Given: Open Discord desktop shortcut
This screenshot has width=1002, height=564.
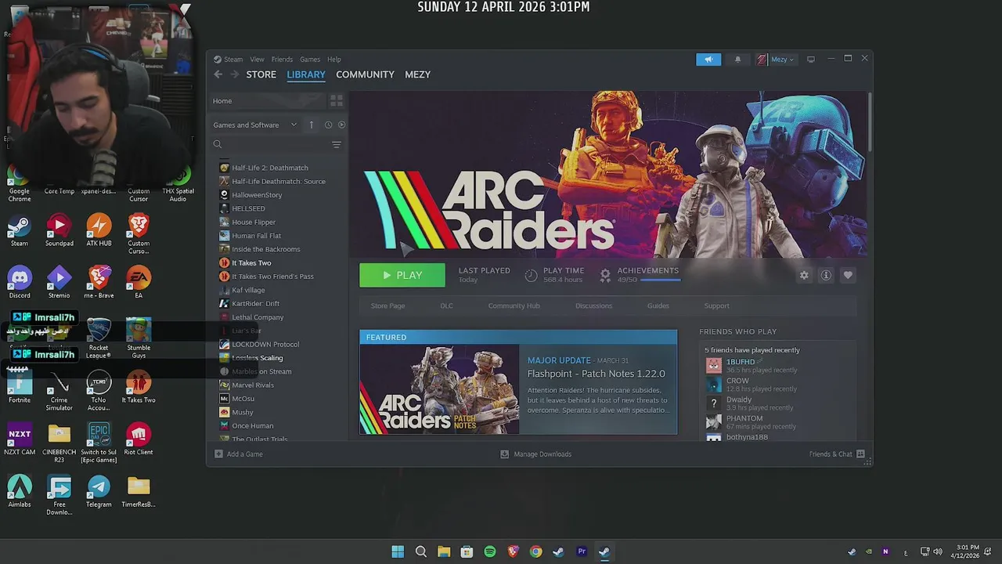Looking at the screenshot, I should point(20,282).
